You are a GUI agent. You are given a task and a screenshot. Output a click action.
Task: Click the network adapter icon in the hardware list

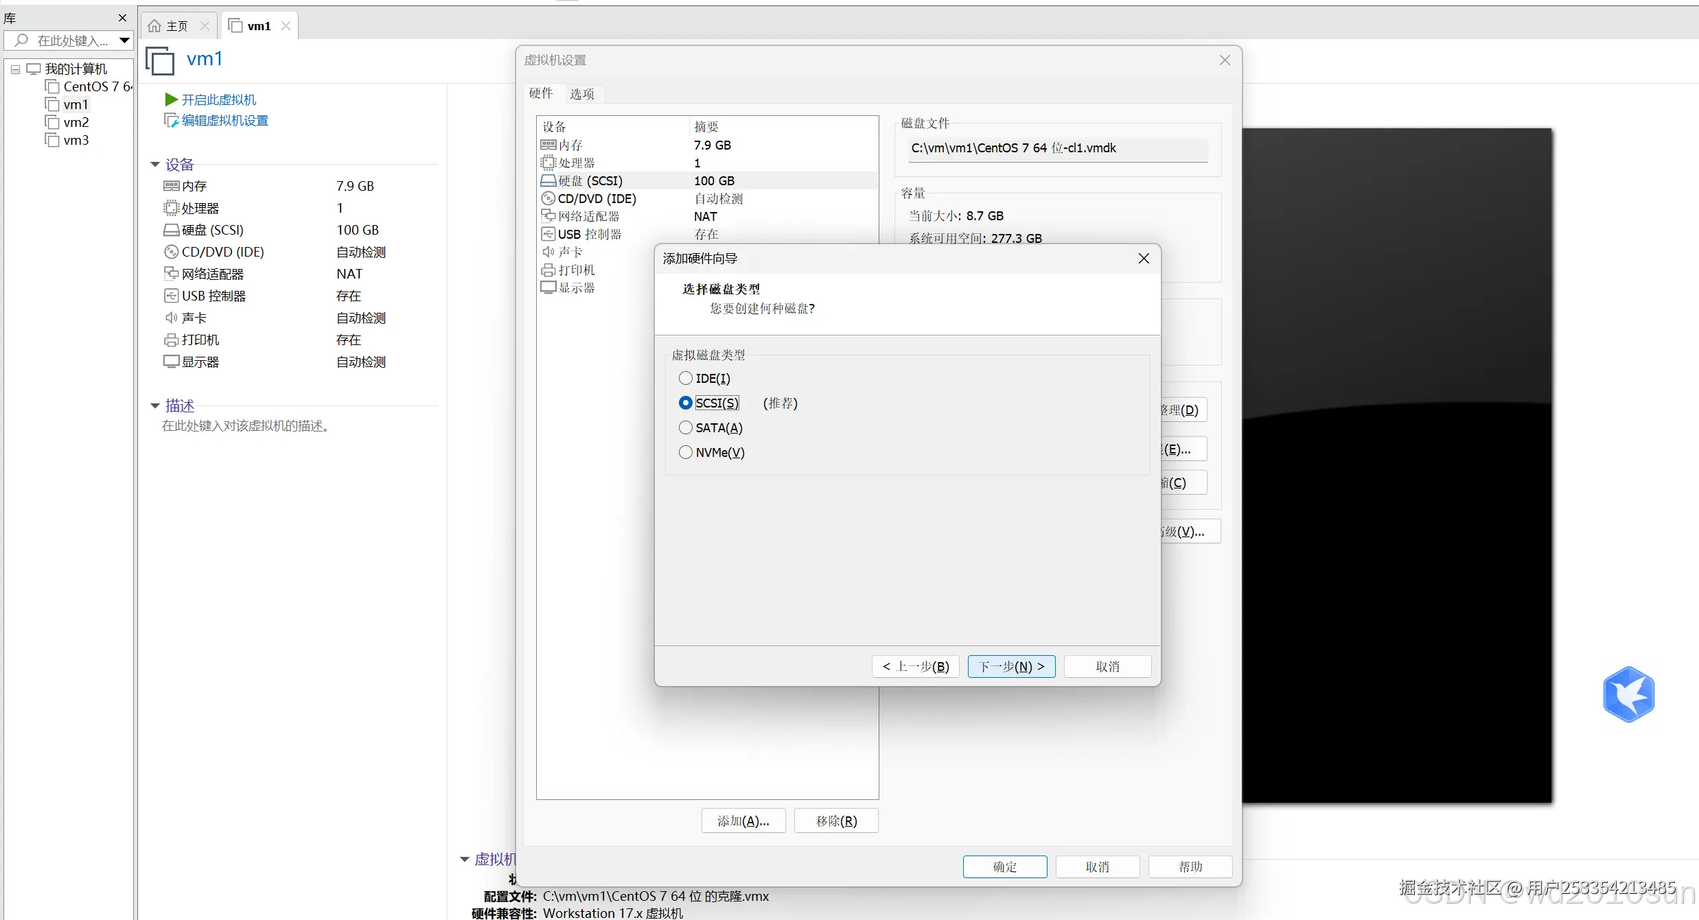(548, 216)
